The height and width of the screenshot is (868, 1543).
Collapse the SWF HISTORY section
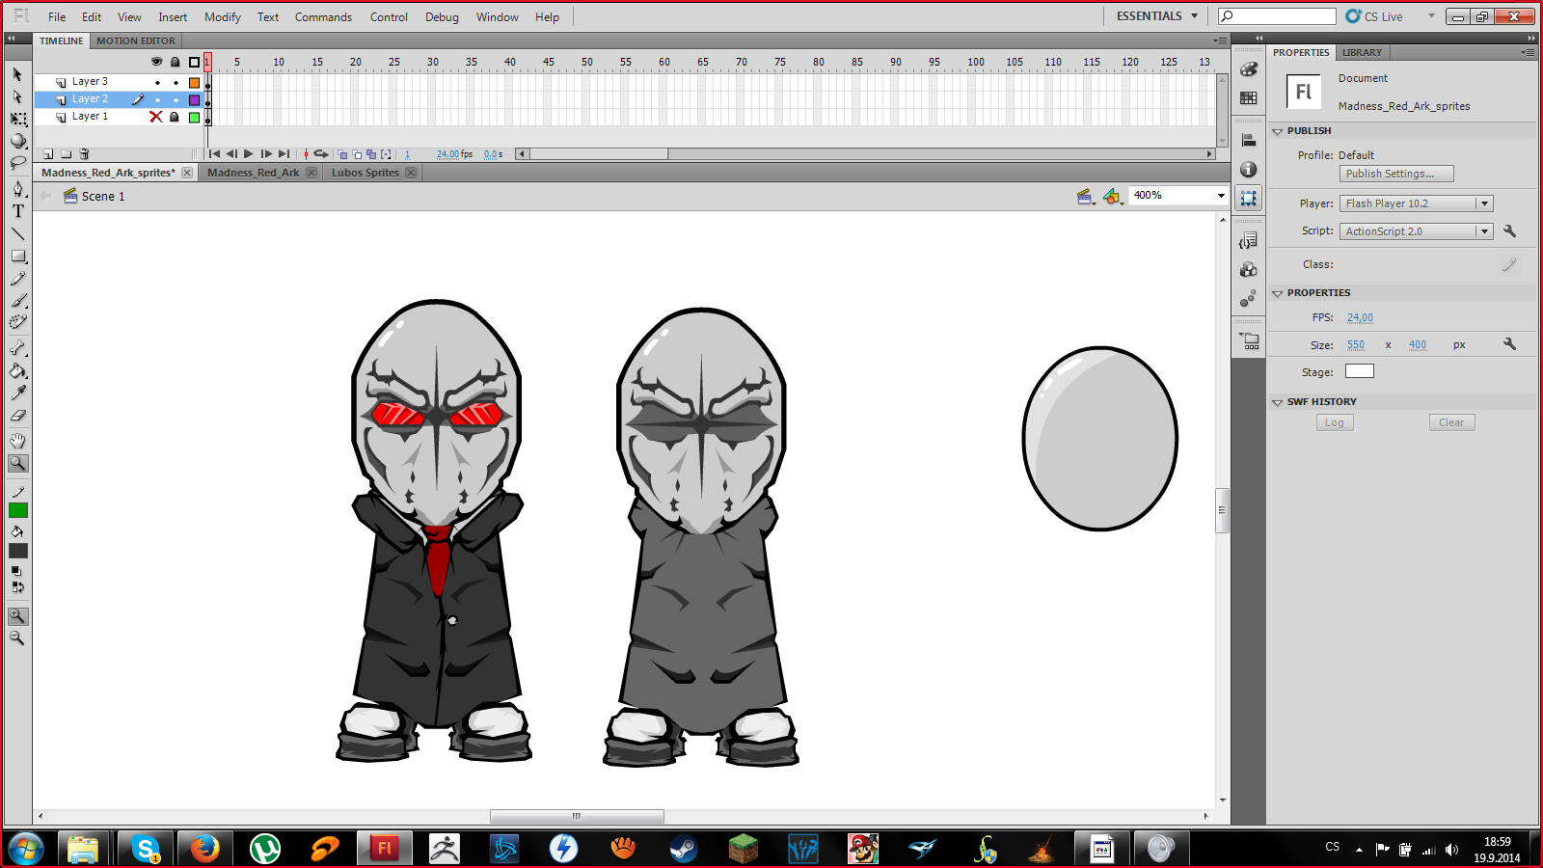tap(1277, 402)
